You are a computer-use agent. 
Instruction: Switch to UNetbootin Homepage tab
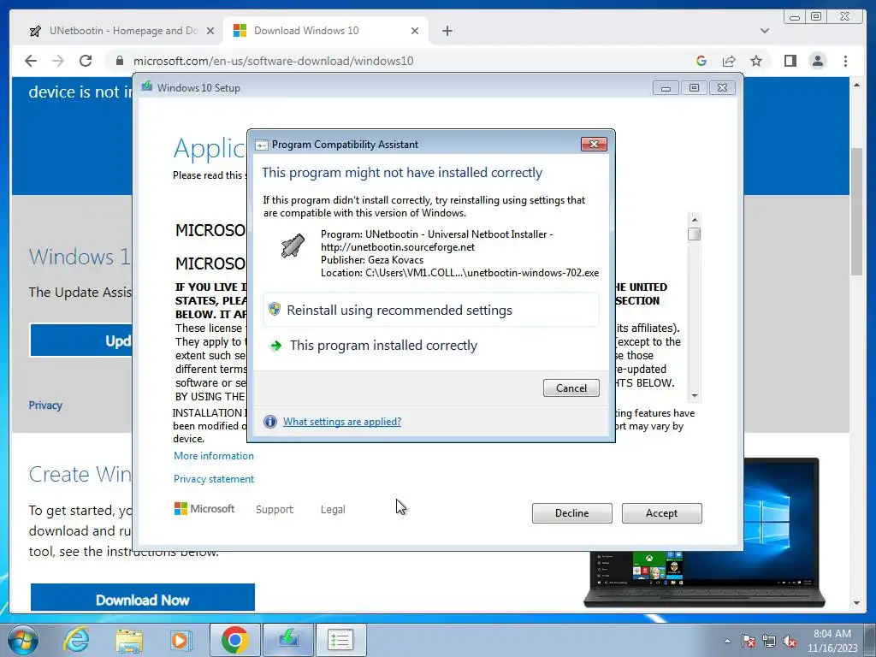click(x=121, y=31)
